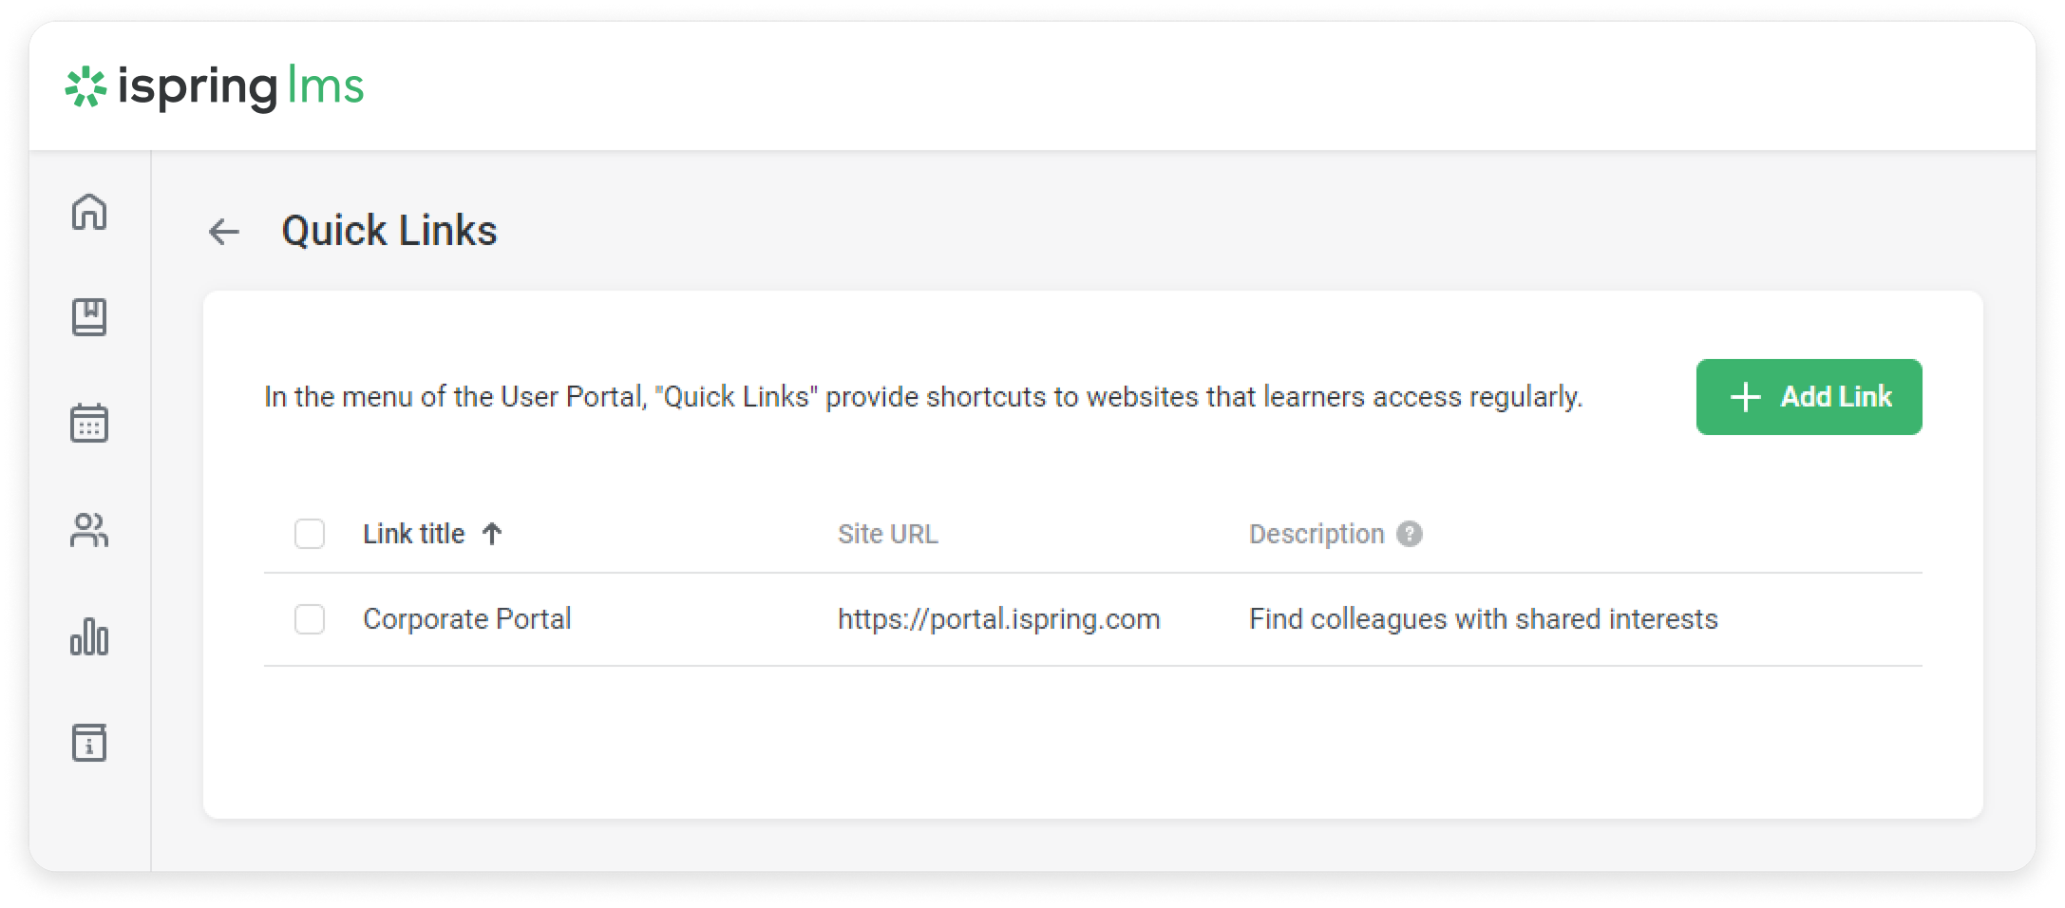The height and width of the screenshot is (908, 2065).
Task: Open the Courses book icon in sidebar
Action: pyautogui.click(x=89, y=317)
